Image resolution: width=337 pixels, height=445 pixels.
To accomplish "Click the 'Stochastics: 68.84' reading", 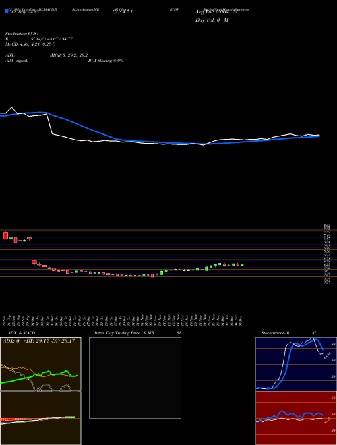I will point(22,34).
